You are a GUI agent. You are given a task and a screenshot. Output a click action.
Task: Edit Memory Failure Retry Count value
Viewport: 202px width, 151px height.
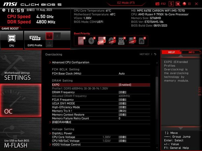(120, 118)
